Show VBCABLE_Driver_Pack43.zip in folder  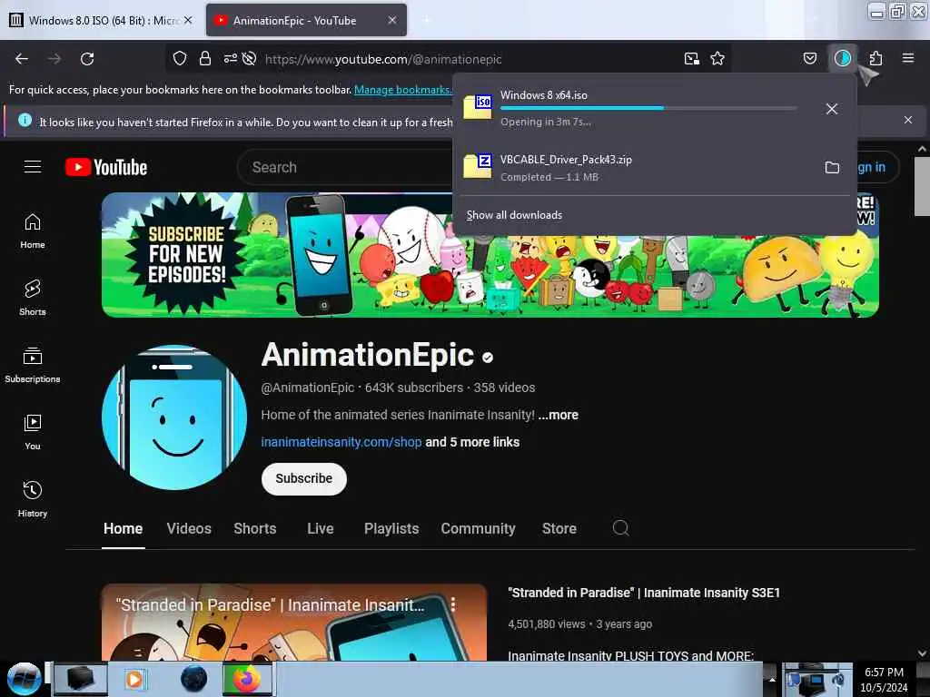832,167
